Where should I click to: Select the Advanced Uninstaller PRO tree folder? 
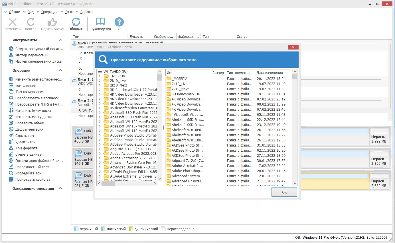pyautogui.click(x=131, y=167)
